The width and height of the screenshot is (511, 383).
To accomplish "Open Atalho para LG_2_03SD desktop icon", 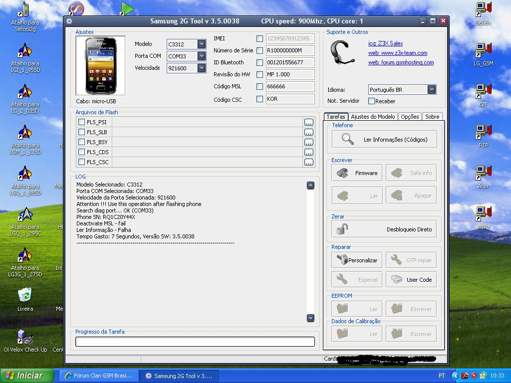I will [x=25, y=99].
